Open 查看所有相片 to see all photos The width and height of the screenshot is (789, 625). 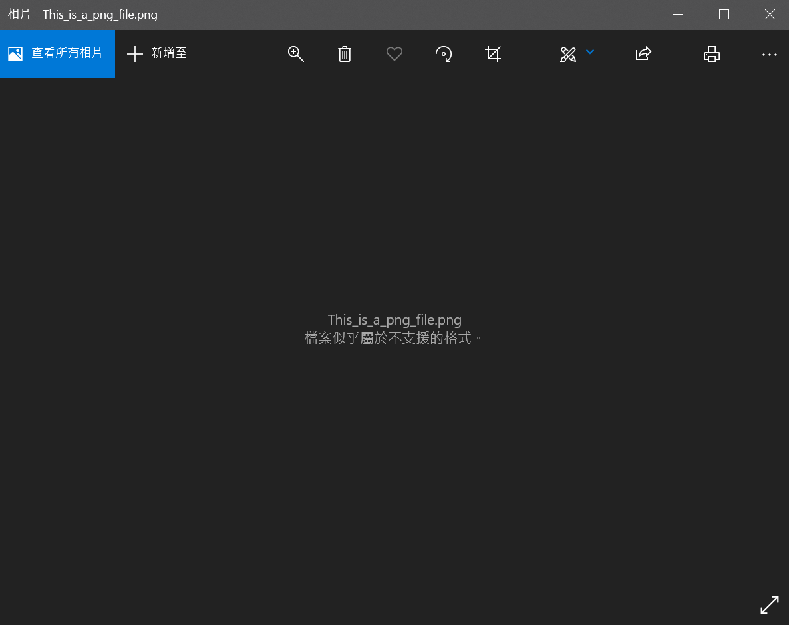point(57,53)
